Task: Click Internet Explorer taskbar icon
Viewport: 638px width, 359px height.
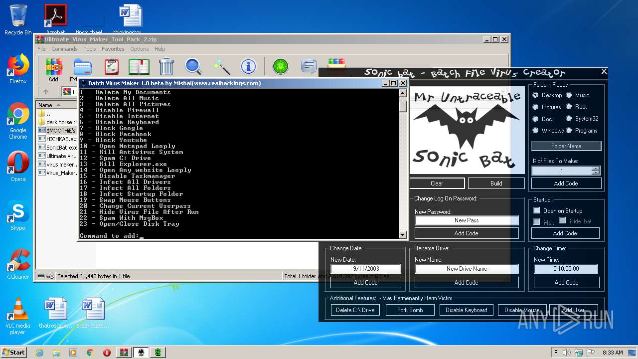Action: [x=39, y=353]
